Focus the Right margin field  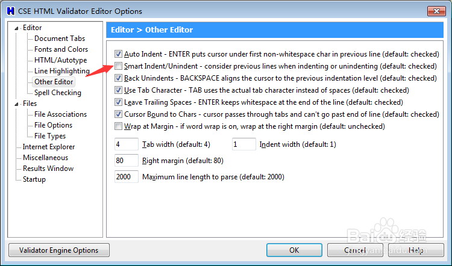(126, 161)
